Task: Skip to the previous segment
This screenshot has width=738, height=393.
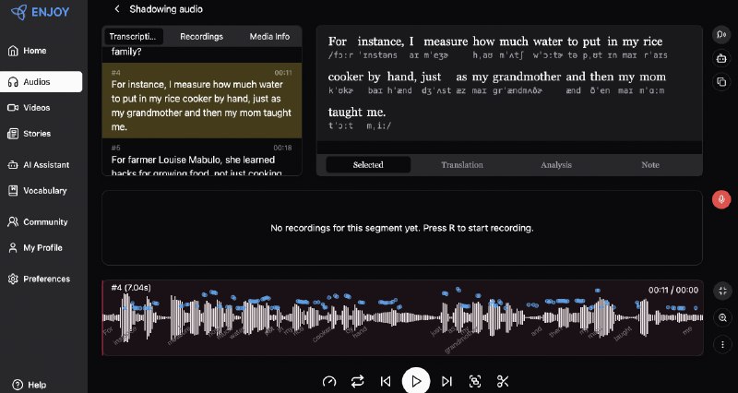Action: coord(386,381)
